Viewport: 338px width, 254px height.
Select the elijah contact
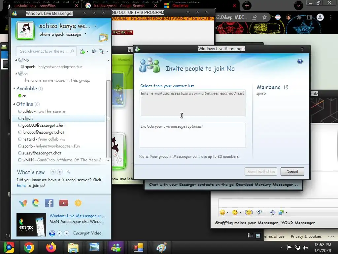59,118
